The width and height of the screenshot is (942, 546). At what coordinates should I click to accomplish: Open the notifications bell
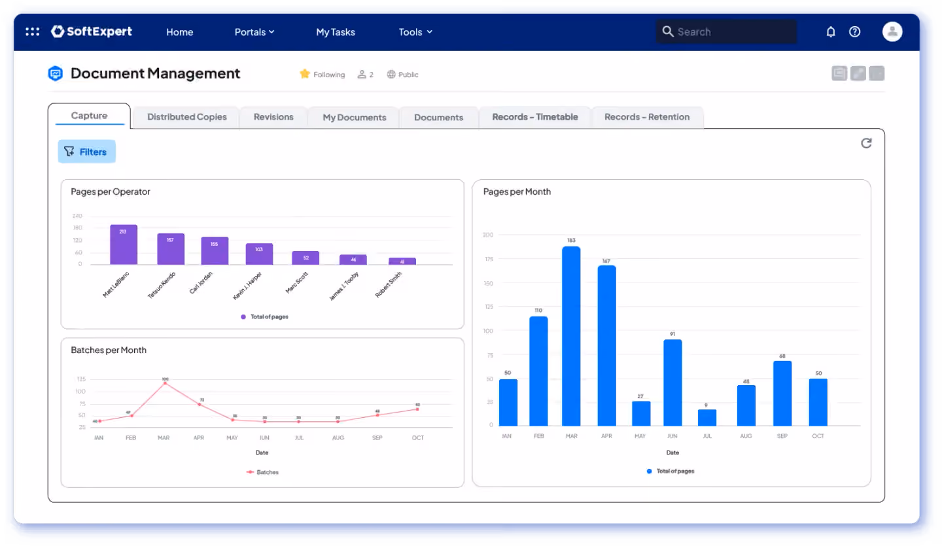pyautogui.click(x=831, y=31)
